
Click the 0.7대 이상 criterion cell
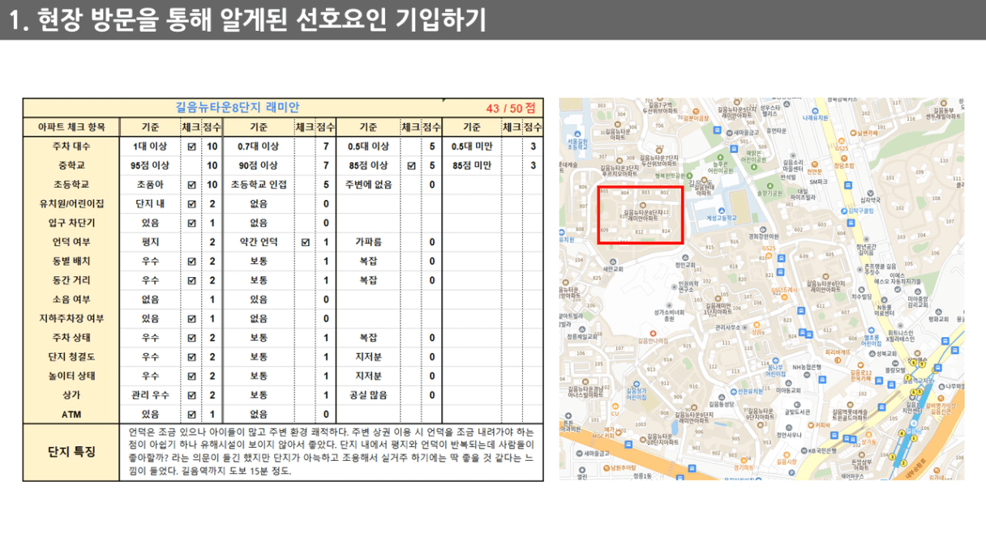click(x=259, y=147)
